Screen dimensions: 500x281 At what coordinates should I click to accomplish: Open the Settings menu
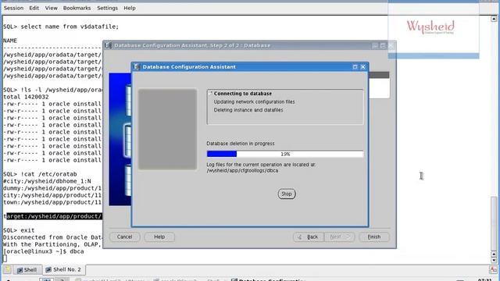coord(107,8)
